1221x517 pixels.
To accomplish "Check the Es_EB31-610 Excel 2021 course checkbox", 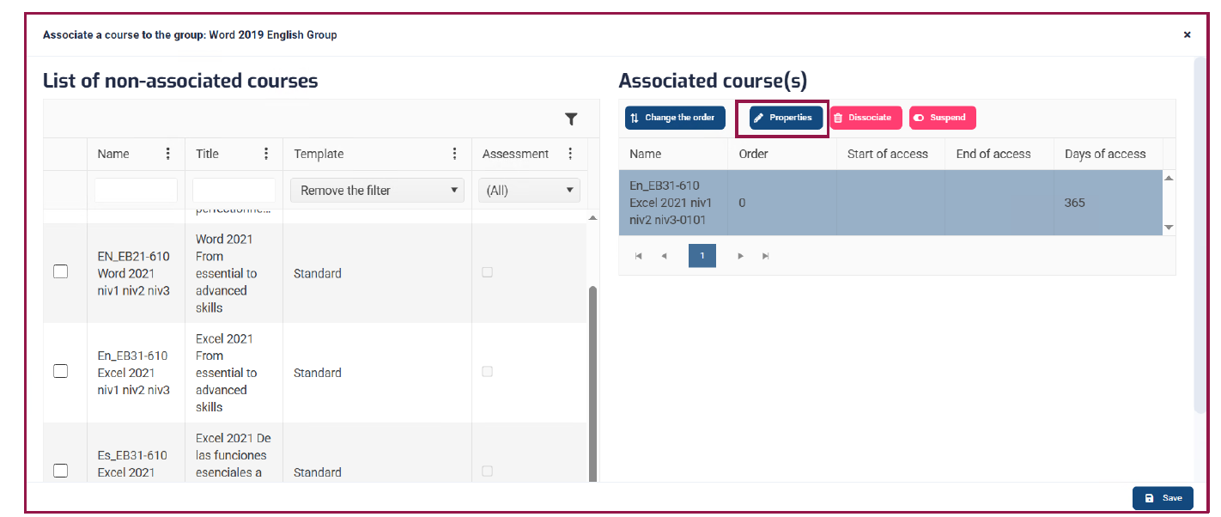I will click(61, 471).
